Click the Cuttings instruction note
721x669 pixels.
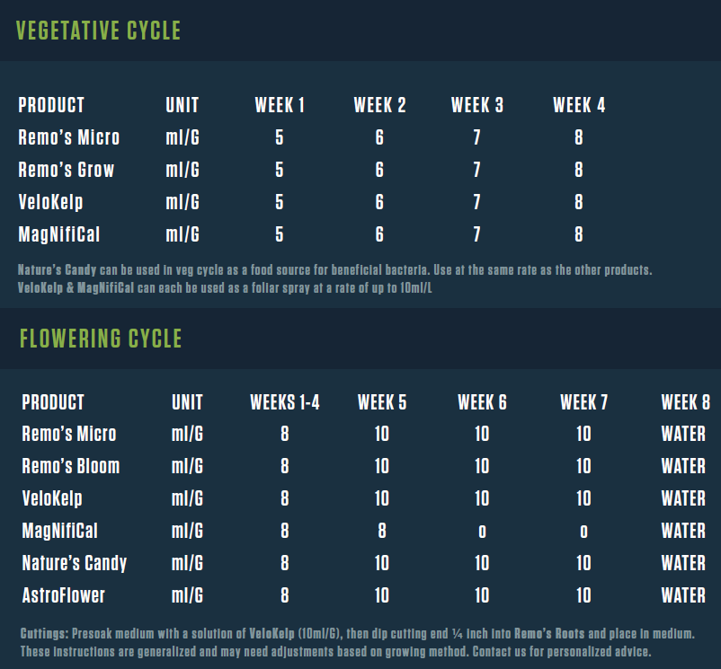(357, 633)
